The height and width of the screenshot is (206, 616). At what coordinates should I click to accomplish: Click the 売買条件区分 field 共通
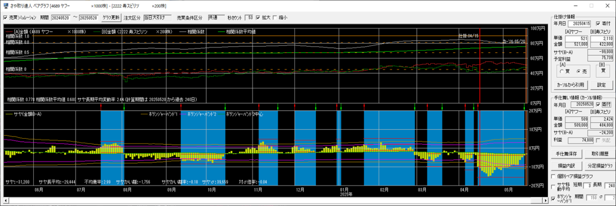pos(216,18)
